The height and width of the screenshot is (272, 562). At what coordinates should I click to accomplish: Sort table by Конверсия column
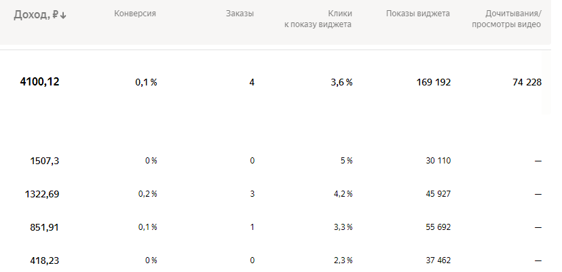(135, 14)
